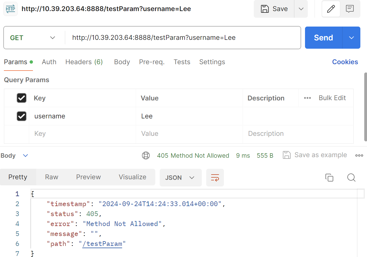Click line number 3 in response
Image resolution: width=367 pixels, height=257 pixels.
[x=17, y=214]
